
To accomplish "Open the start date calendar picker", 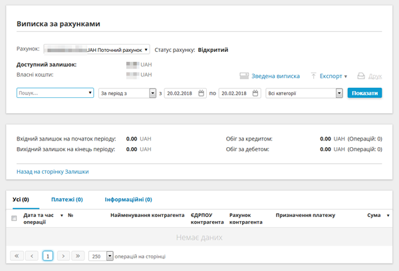I will 201,93.
